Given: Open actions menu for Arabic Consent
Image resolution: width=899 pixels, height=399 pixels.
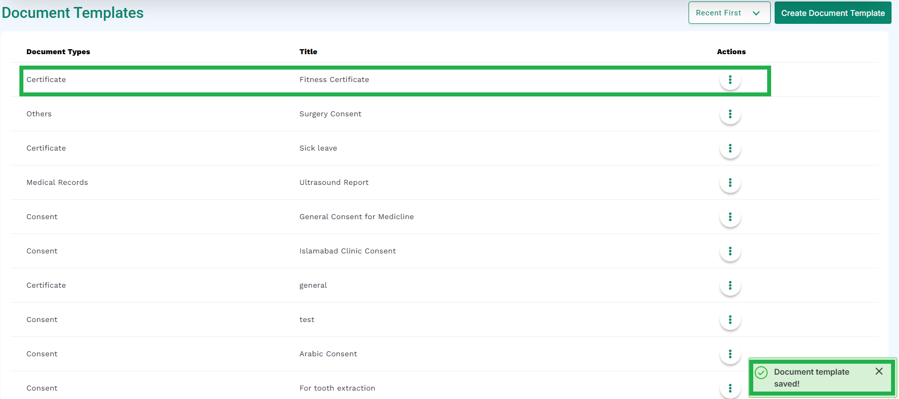Looking at the screenshot, I should tap(730, 354).
